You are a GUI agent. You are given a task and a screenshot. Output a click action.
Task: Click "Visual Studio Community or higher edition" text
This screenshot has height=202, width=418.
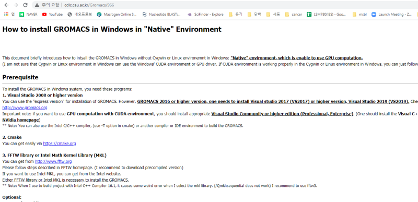point(282,114)
